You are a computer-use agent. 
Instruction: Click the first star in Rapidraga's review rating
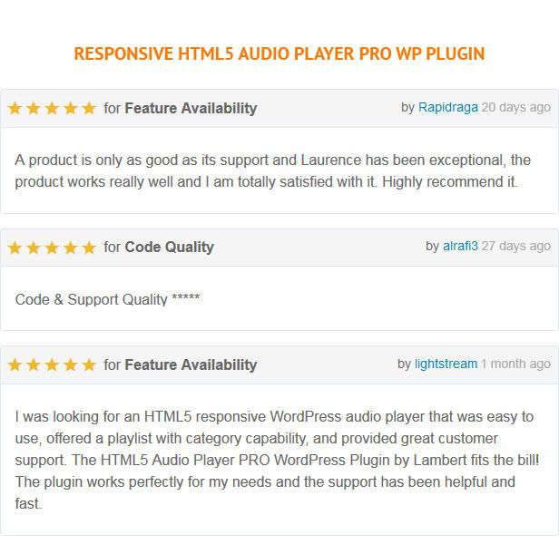coord(15,108)
